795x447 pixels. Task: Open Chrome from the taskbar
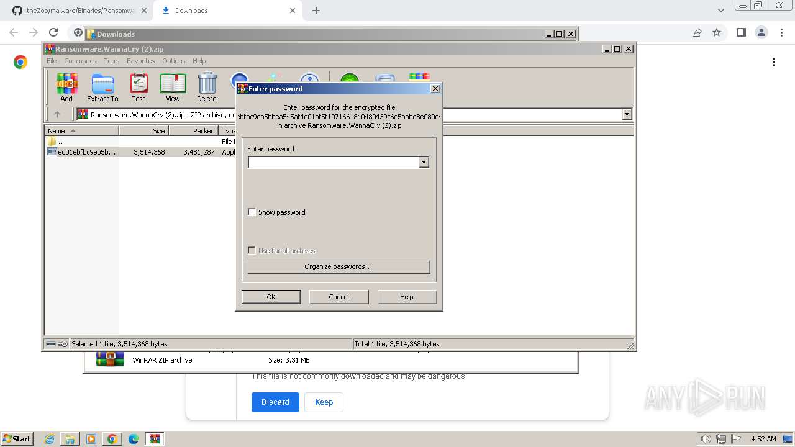(112, 439)
